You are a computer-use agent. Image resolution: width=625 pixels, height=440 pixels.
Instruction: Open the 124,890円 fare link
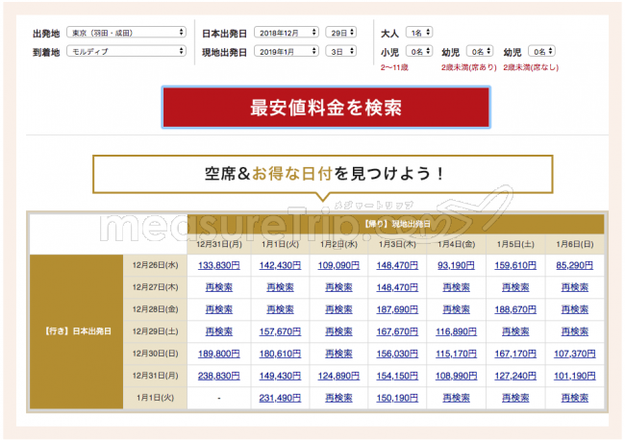[x=338, y=376]
